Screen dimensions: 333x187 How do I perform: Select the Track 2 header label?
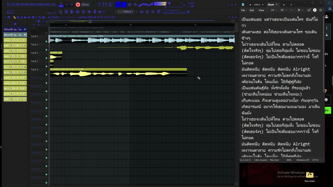(35, 36)
